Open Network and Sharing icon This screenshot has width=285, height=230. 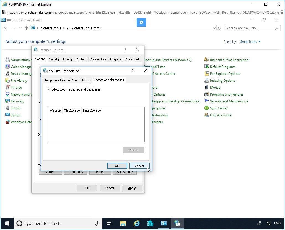pyautogui.click(x=7, y=94)
